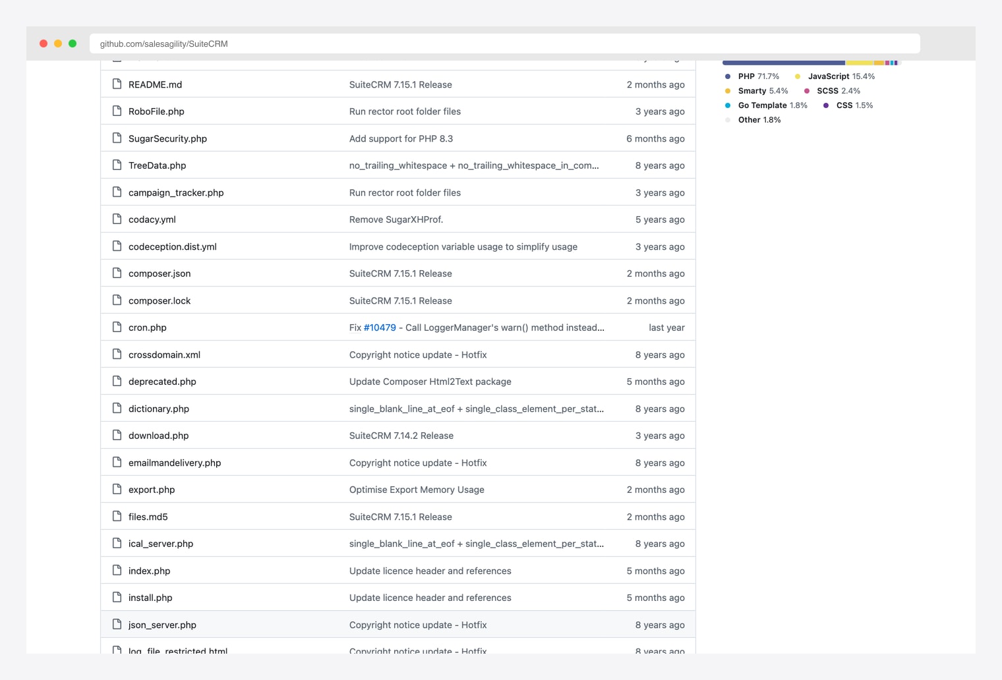Open the download.php file

click(158, 436)
